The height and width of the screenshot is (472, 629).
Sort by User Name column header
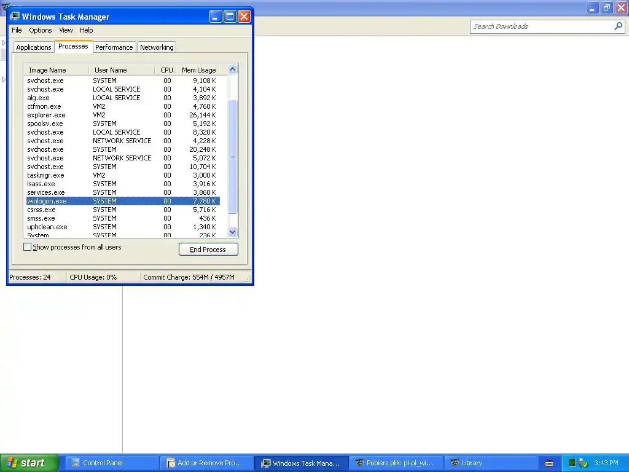click(x=122, y=70)
